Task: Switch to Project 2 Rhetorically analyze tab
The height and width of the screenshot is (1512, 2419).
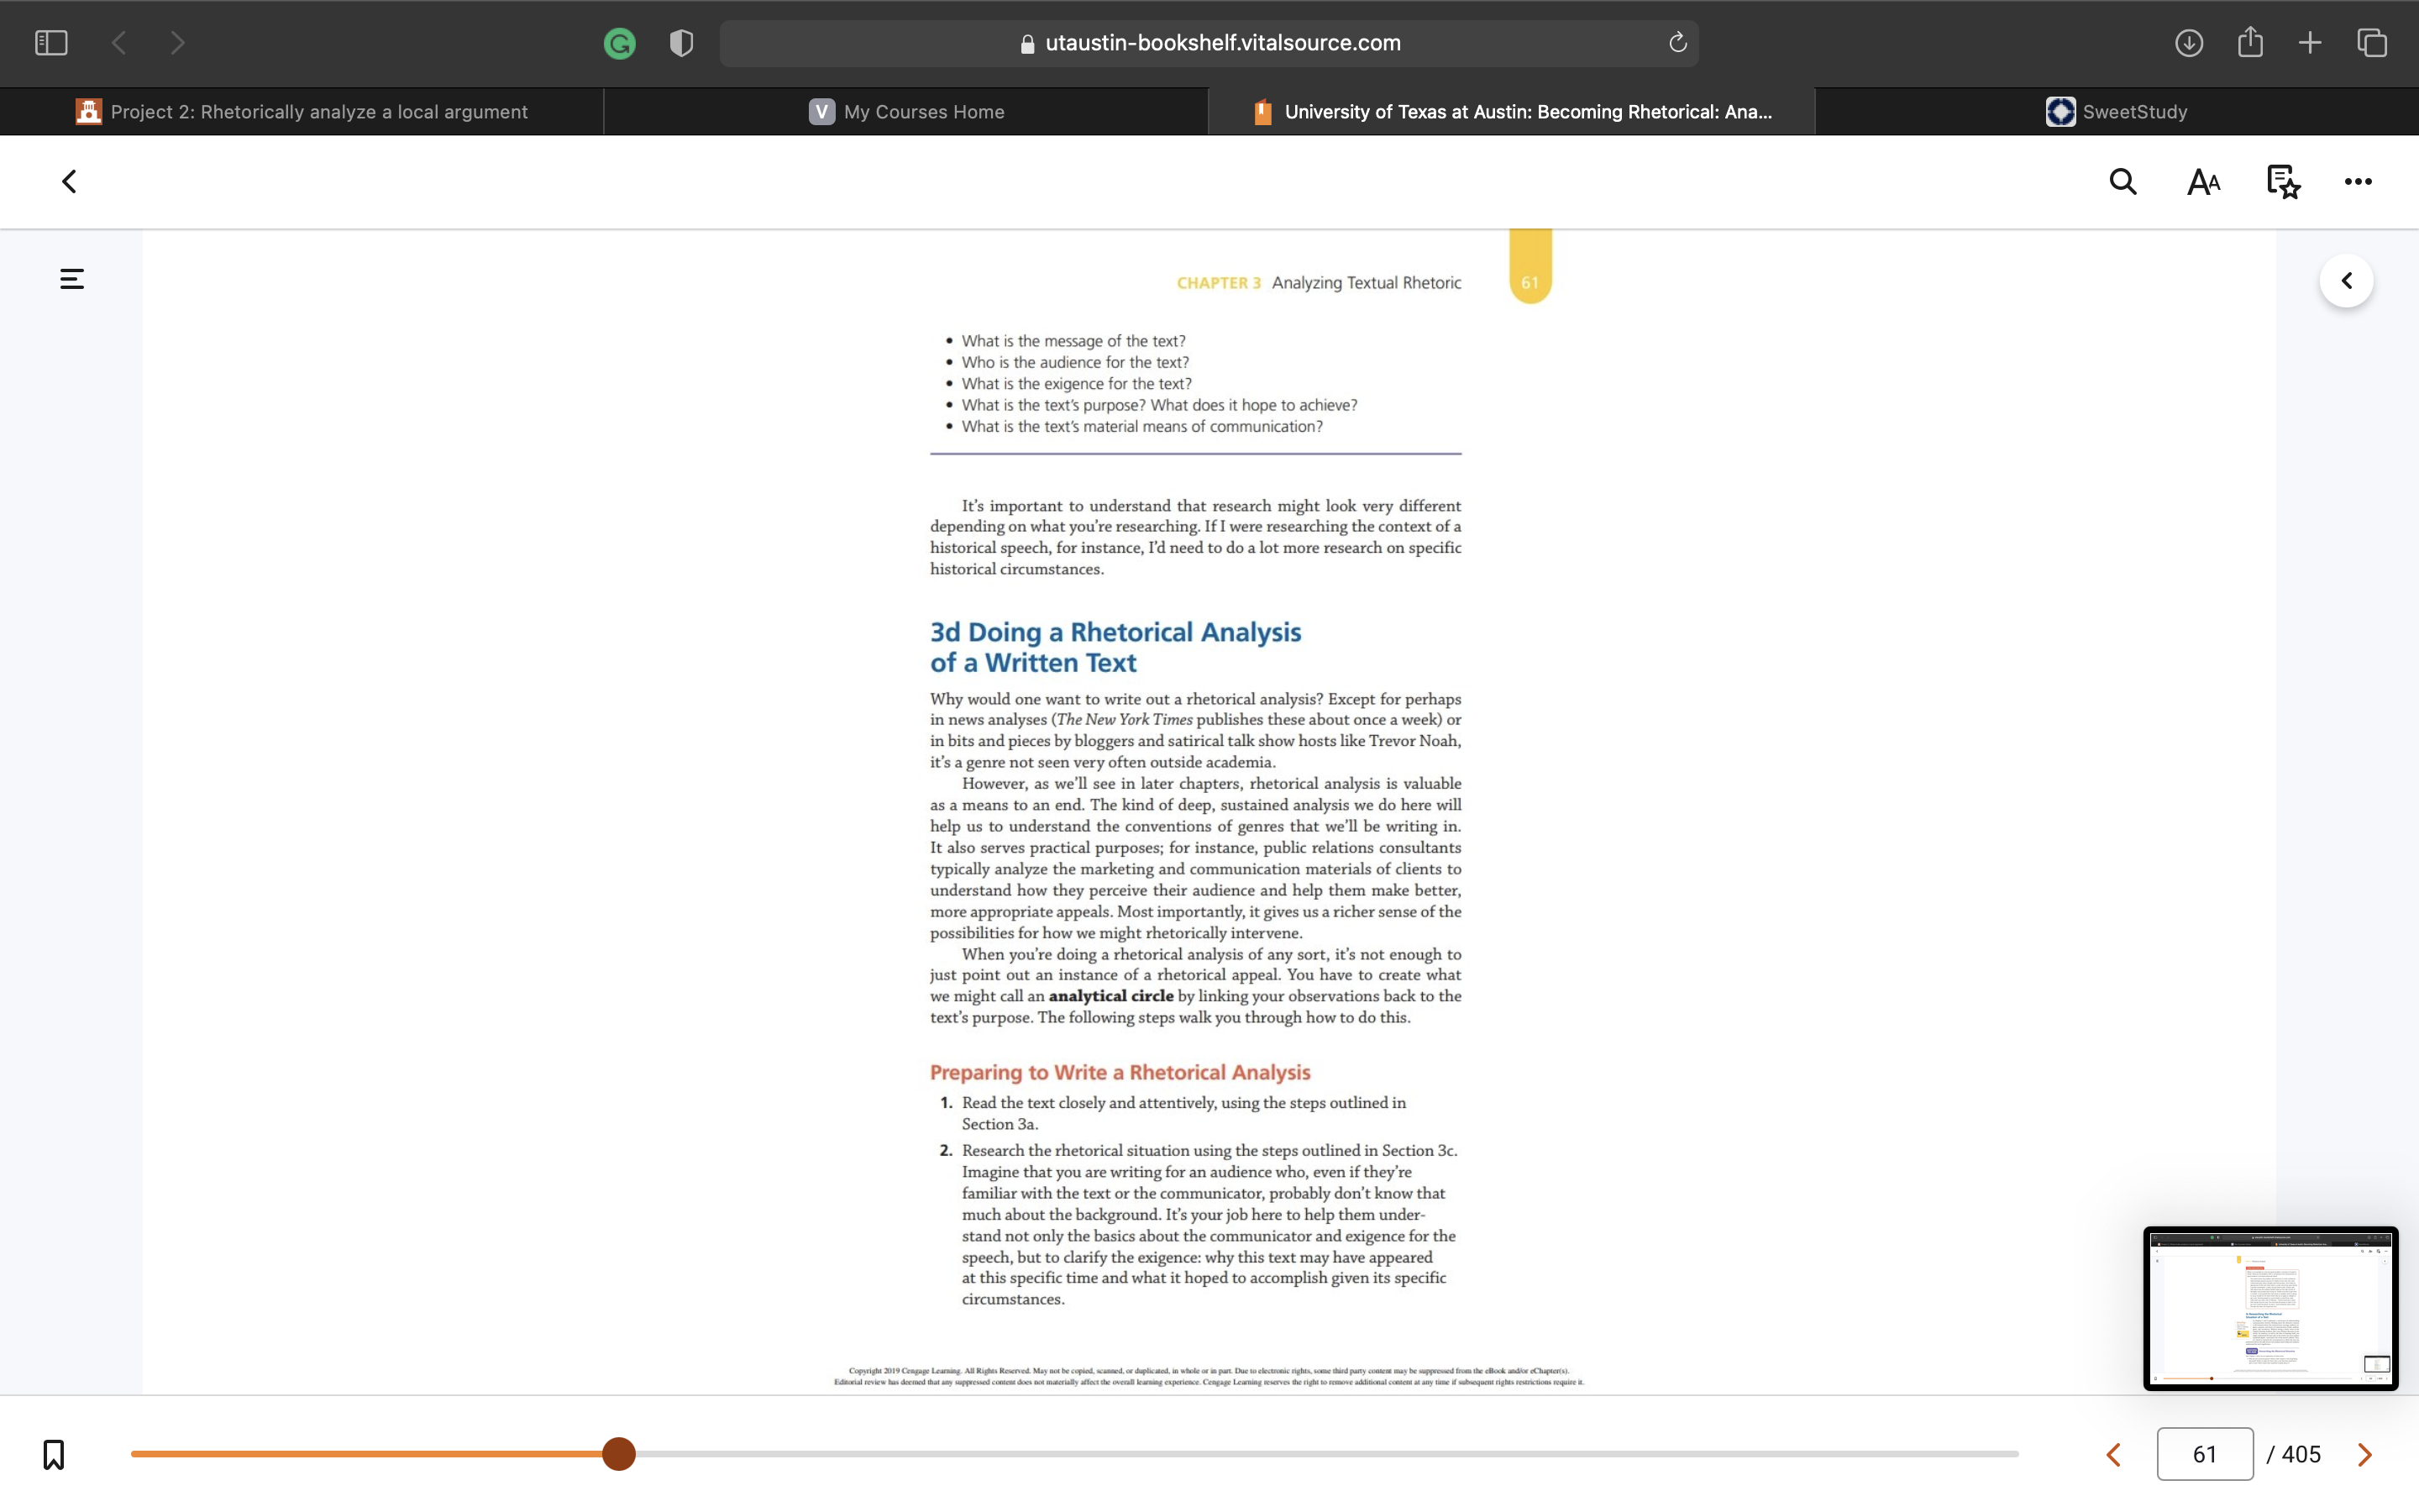Action: pyautogui.click(x=302, y=112)
